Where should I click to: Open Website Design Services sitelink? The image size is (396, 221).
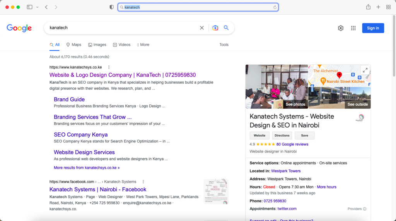point(84,152)
